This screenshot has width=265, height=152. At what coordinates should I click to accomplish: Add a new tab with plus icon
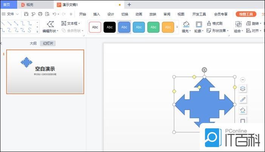point(129,5)
